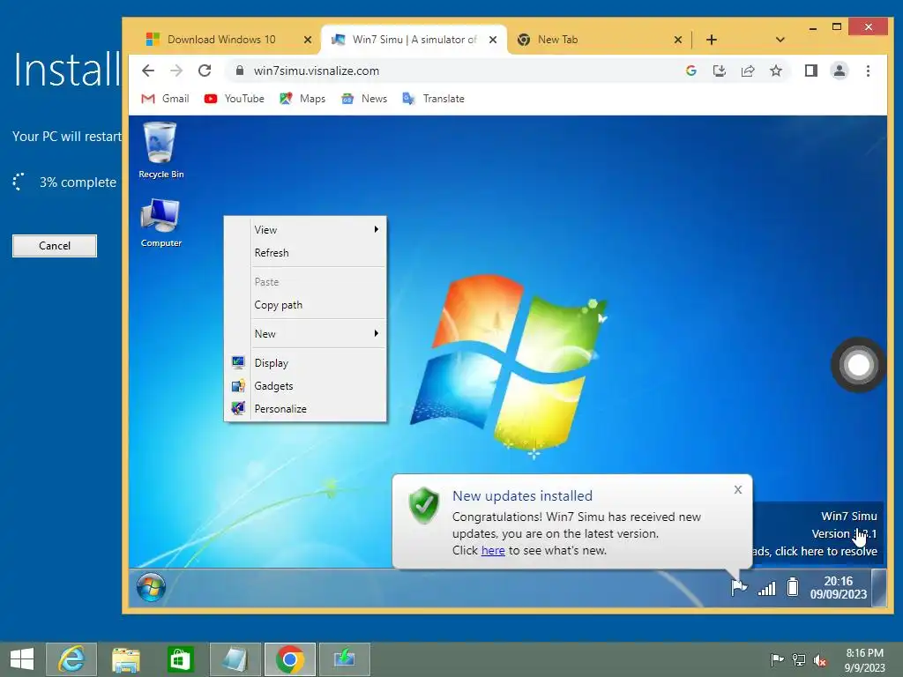Viewport: 903px width, 677px height.
Task: Open Chrome three-dot menu
Action: (x=868, y=71)
